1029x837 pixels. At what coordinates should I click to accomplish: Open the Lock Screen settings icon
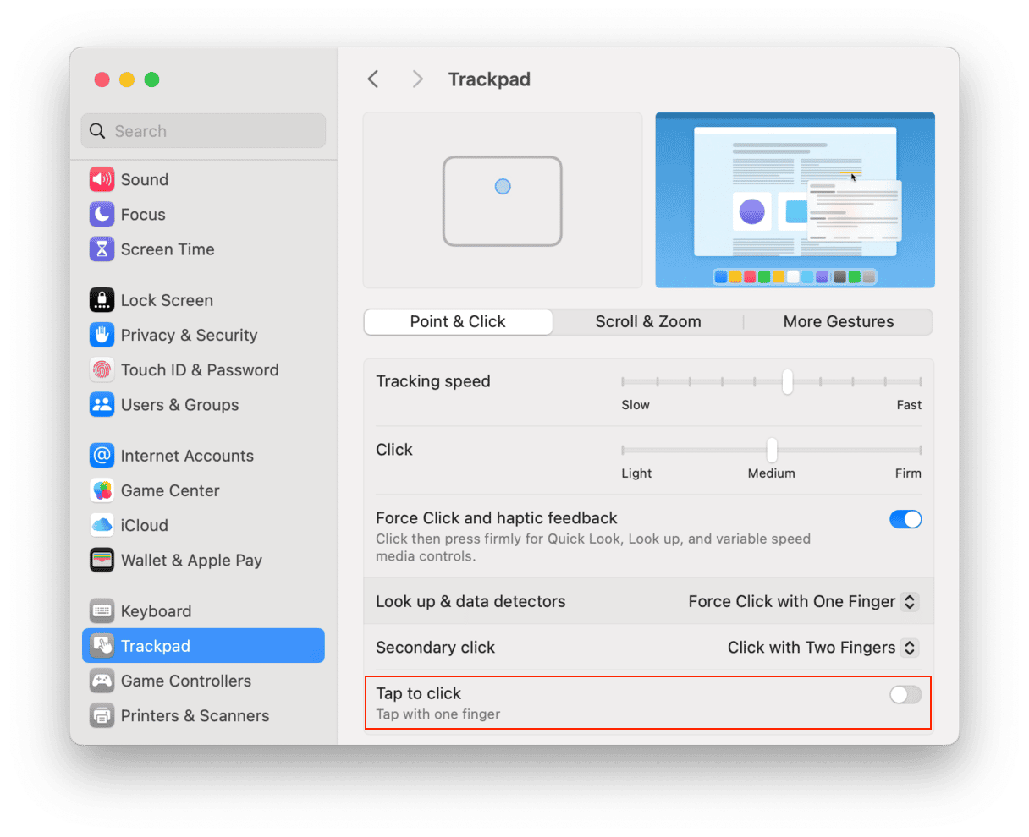[x=102, y=300]
